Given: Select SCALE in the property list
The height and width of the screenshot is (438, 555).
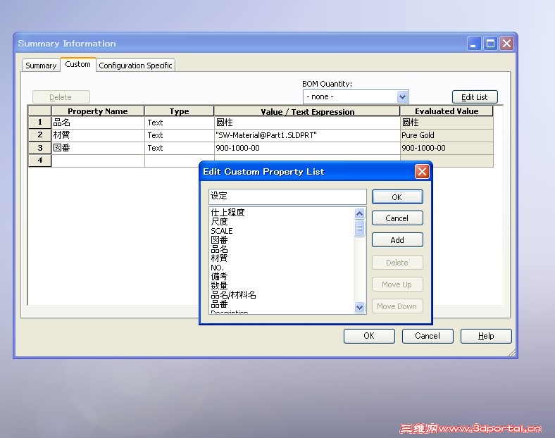Looking at the screenshot, I should point(222,231).
